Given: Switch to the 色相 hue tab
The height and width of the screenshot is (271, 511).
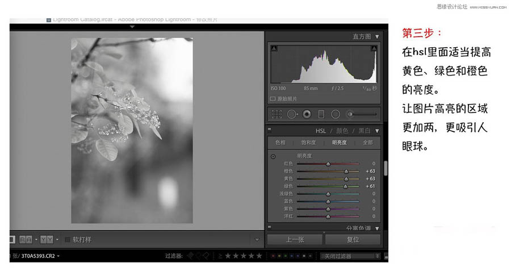Looking at the screenshot, I should [x=280, y=143].
